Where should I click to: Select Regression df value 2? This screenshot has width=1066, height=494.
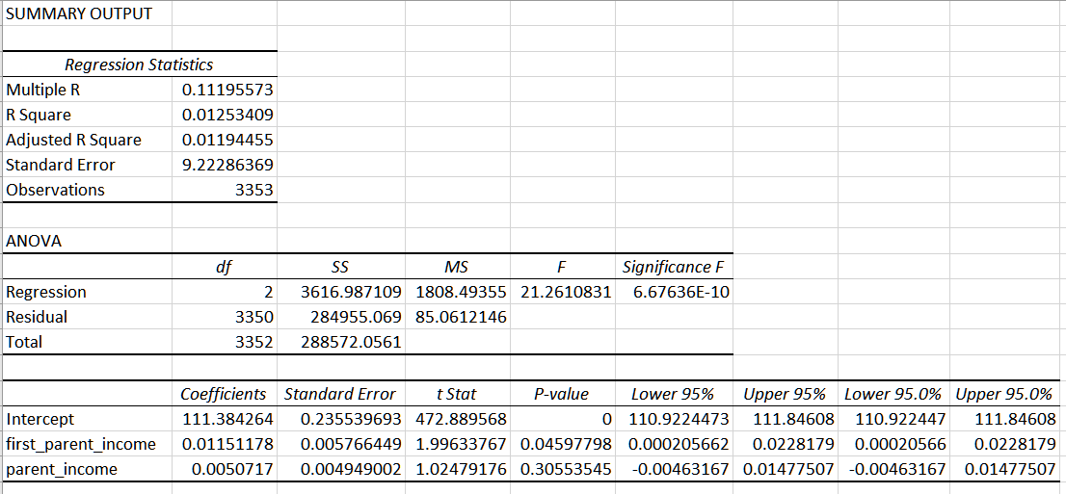tap(225, 292)
